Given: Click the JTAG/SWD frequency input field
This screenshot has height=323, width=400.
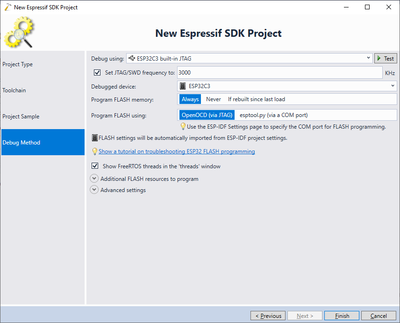Looking at the screenshot, I should pyautogui.click(x=279, y=73).
